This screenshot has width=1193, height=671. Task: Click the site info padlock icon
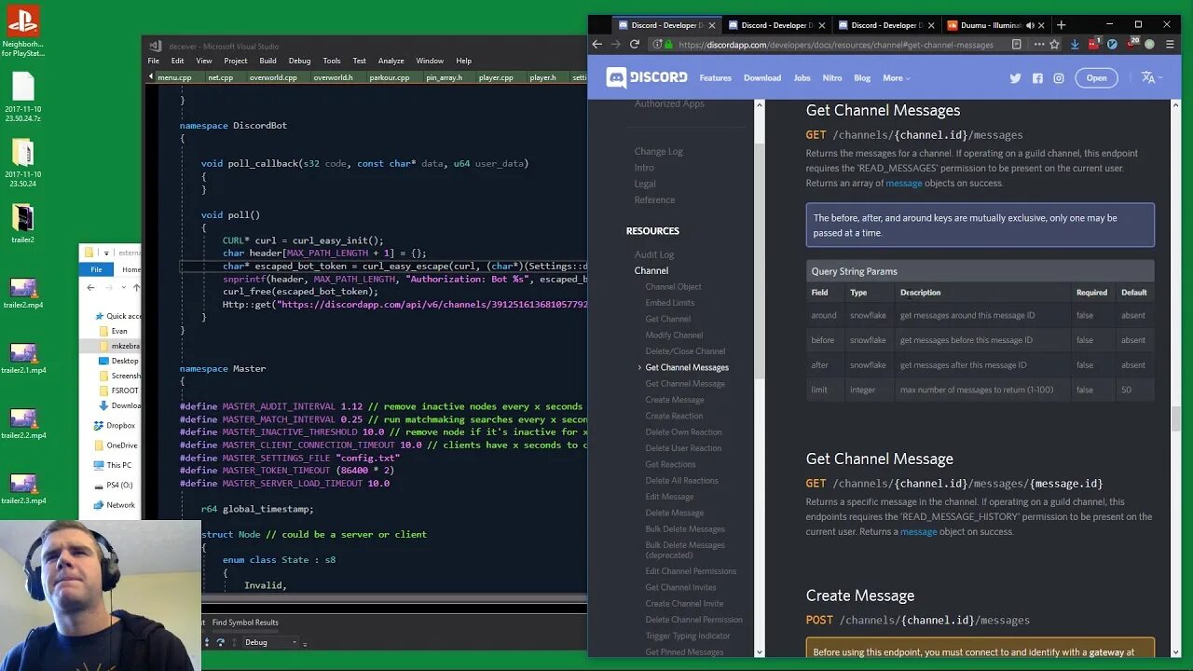coord(668,44)
